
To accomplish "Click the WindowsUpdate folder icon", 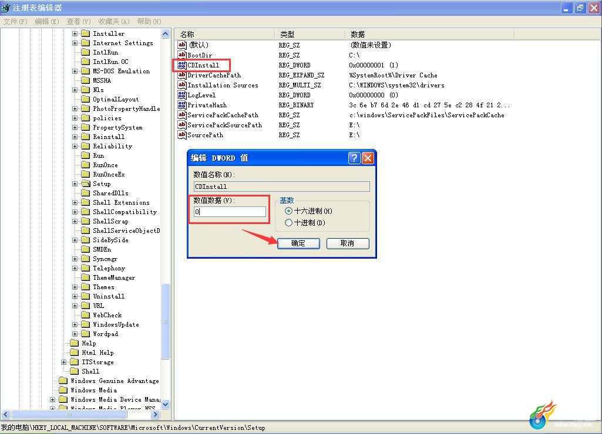I will click(x=86, y=324).
